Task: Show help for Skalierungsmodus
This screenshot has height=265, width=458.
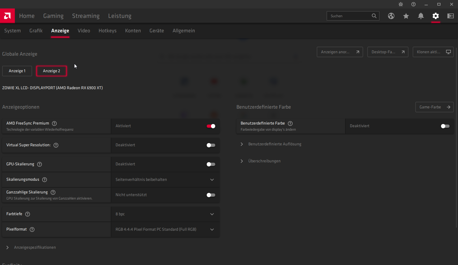Action: click(45, 180)
